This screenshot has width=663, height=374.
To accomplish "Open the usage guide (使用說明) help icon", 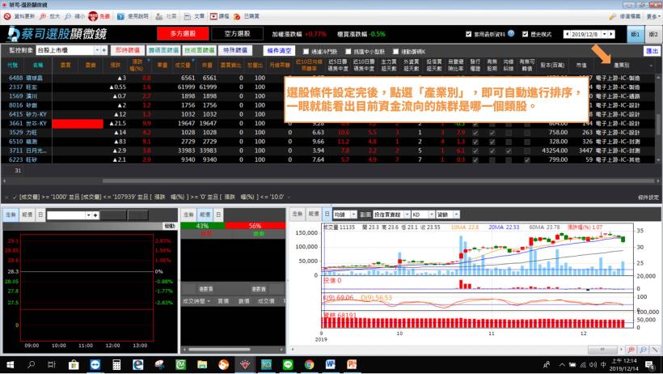I will (120, 16).
